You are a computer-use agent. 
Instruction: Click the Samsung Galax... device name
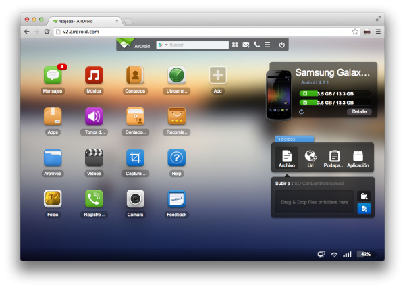click(x=332, y=72)
